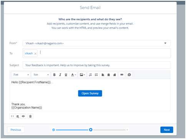The width and height of the screenshot is (186, 139).
Task: Preview the email with eye icon
Action: pyautogui.click(x=23, y=116)
